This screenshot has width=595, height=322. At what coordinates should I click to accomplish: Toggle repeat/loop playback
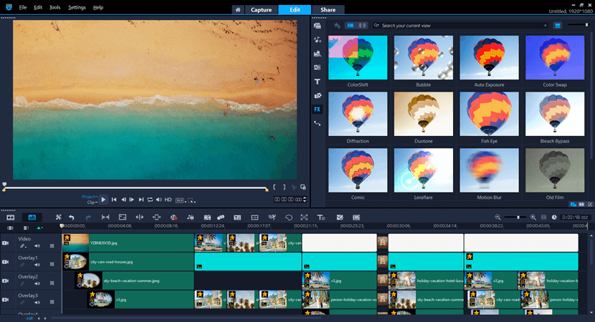tap(151, 200)
